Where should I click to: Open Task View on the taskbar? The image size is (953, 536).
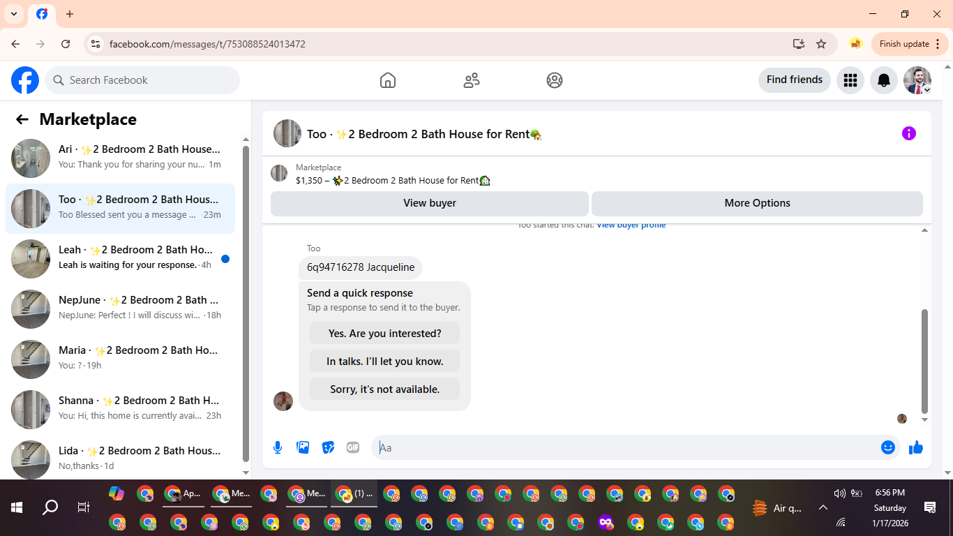84,507
